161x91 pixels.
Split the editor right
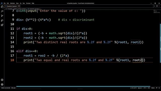click(157, 6)
